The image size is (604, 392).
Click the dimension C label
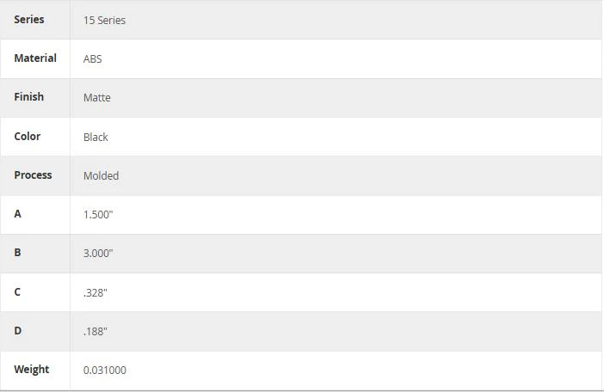click(x=17, y=292)
